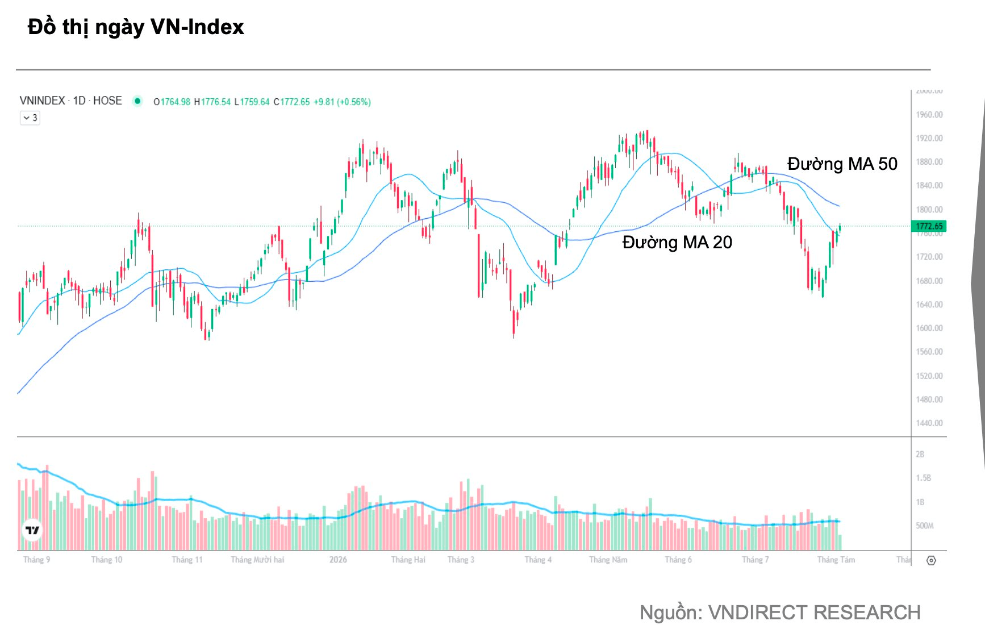Click the TradingView logo icon
This screenshot has height=625, width=985.
tap(32, 530)
